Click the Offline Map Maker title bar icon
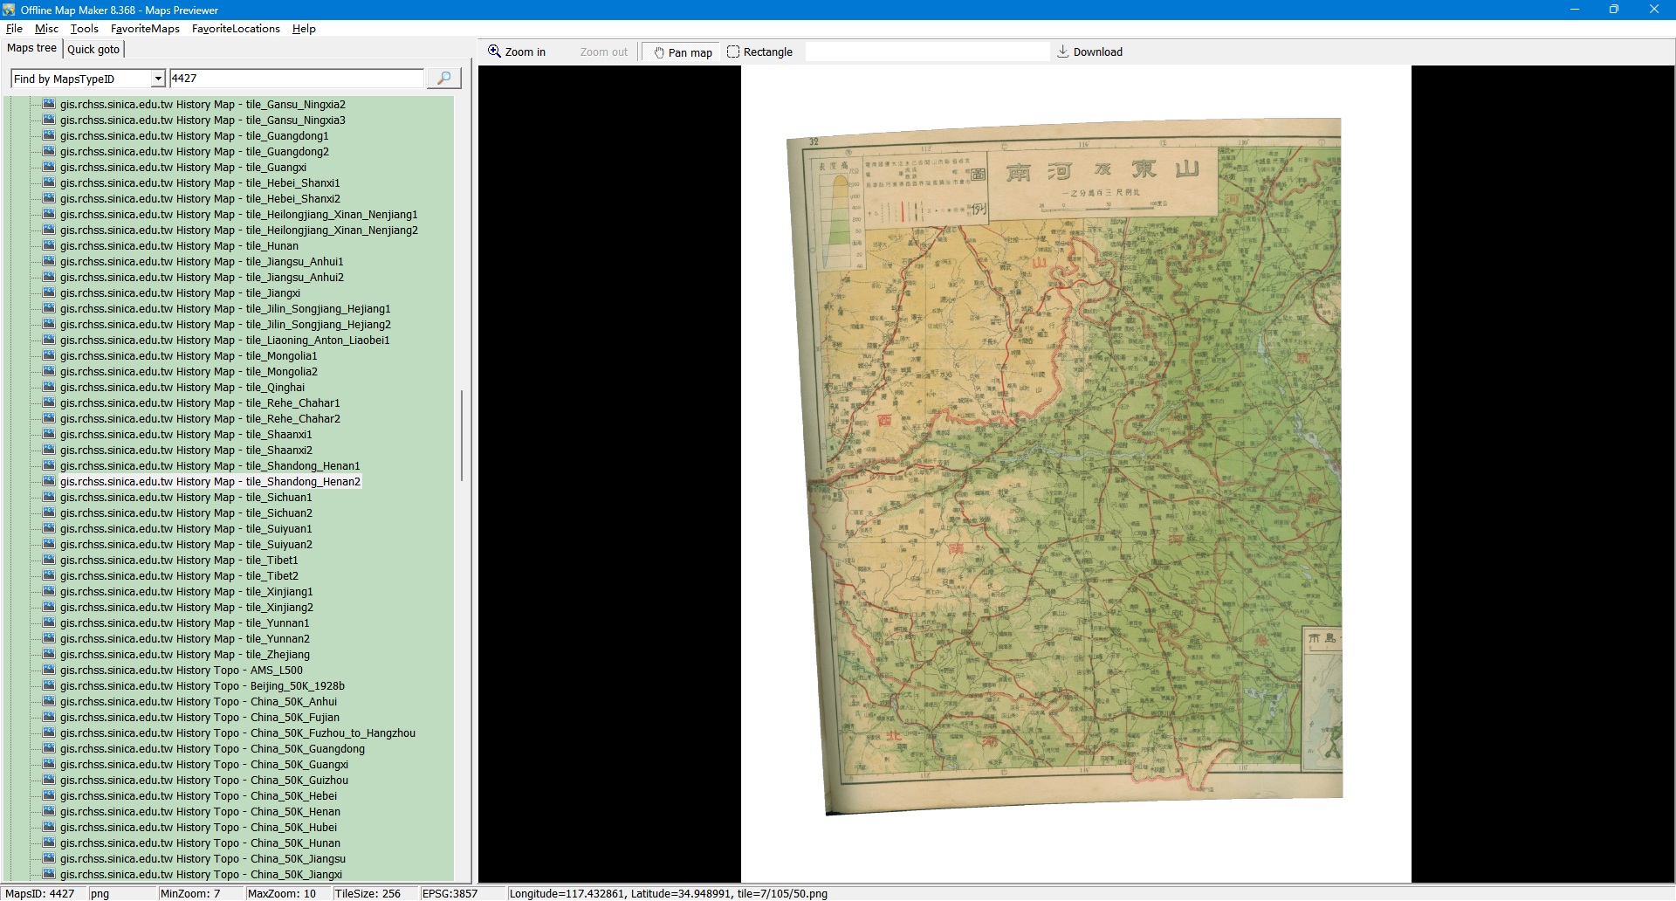 9,10
